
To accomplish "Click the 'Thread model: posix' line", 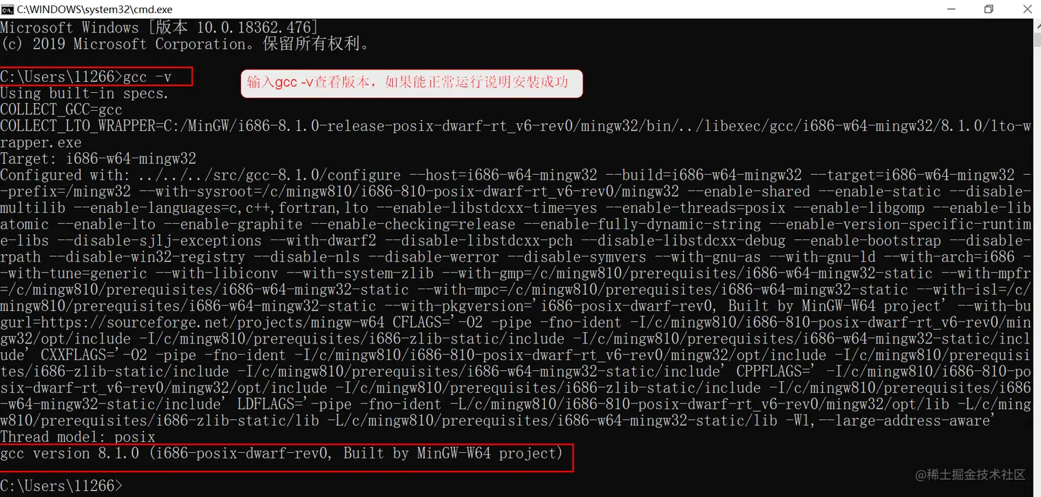I will click(x=78, y=436).
